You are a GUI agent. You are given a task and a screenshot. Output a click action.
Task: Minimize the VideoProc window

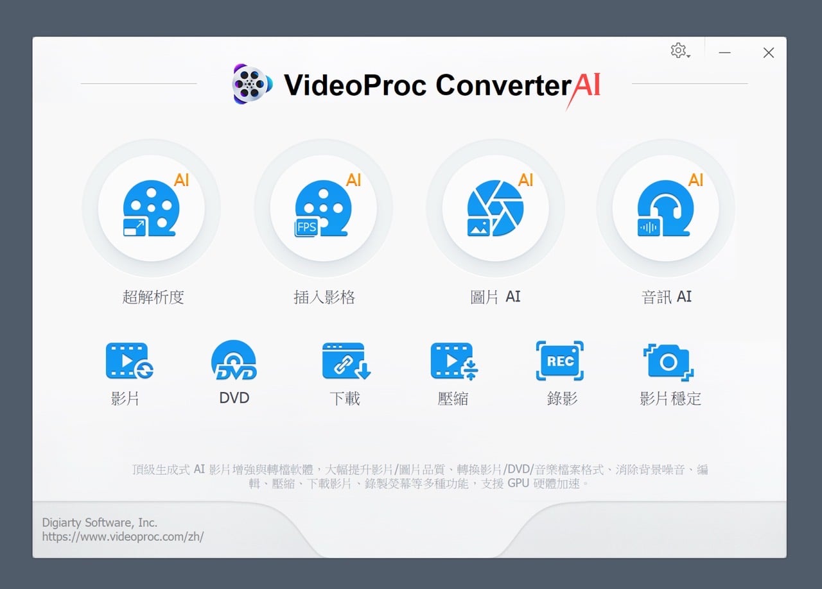click(x=725, y=53)
